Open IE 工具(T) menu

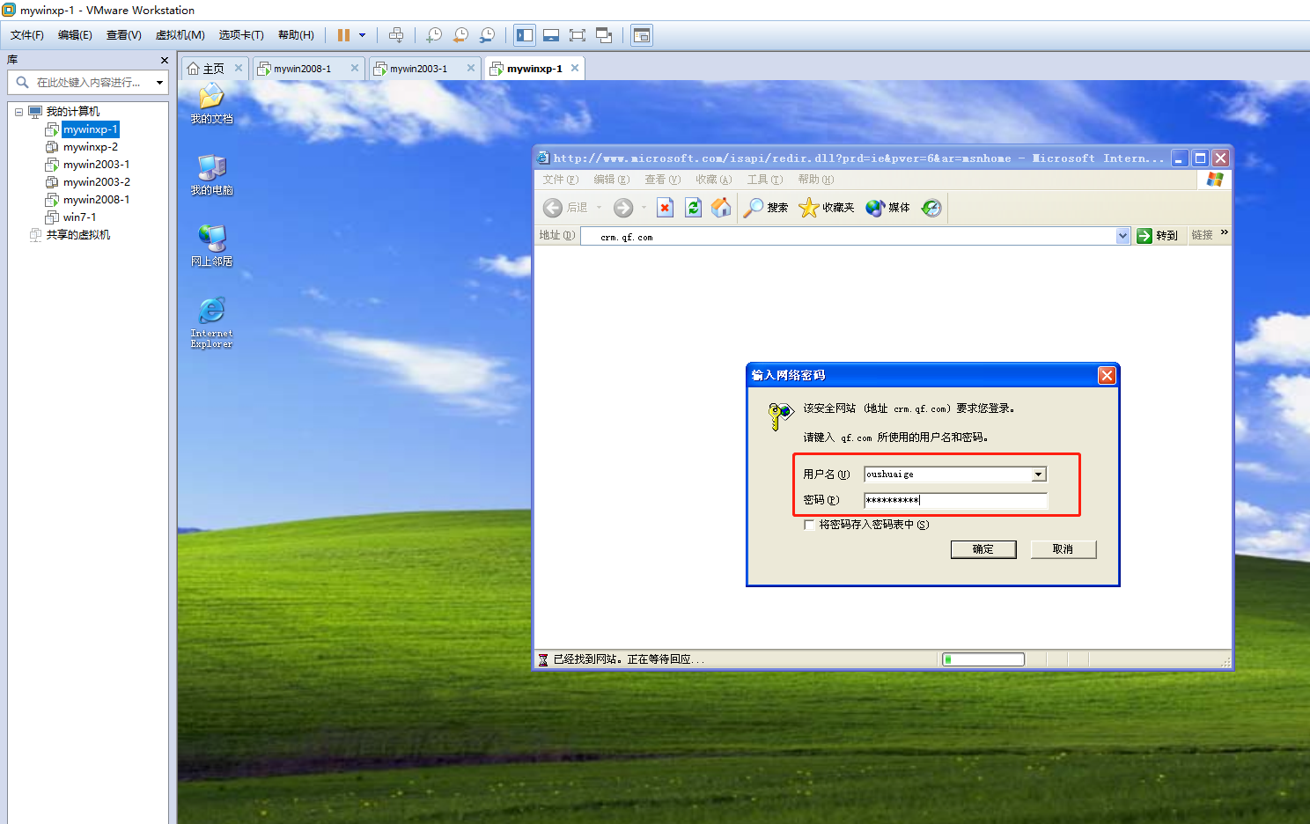pos(764,180)
